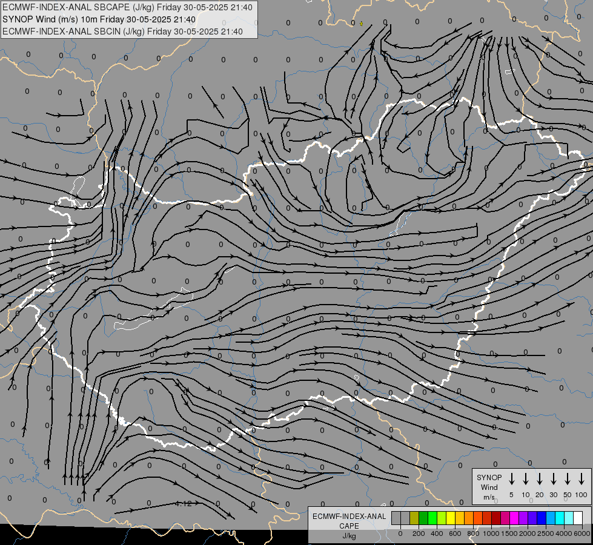Click the 800 tick label on CAPE scale

[473, 533]
